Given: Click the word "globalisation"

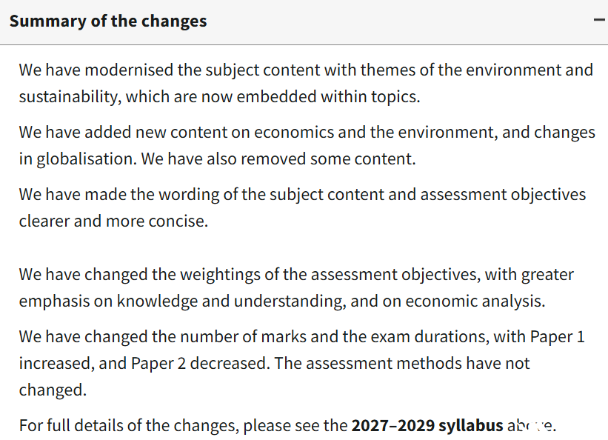Looking at the screenshot, I should [x=87, y=159].
